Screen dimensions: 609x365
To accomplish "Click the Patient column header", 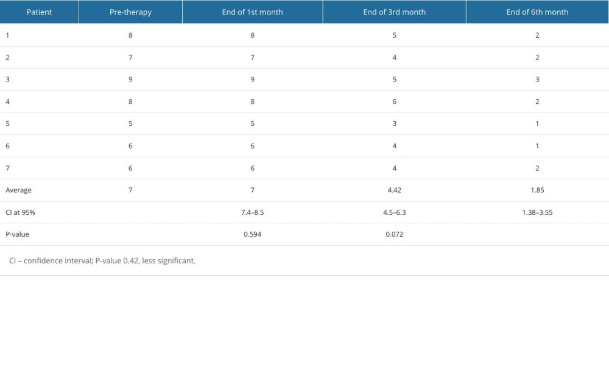I will click(x=39, y=12).
